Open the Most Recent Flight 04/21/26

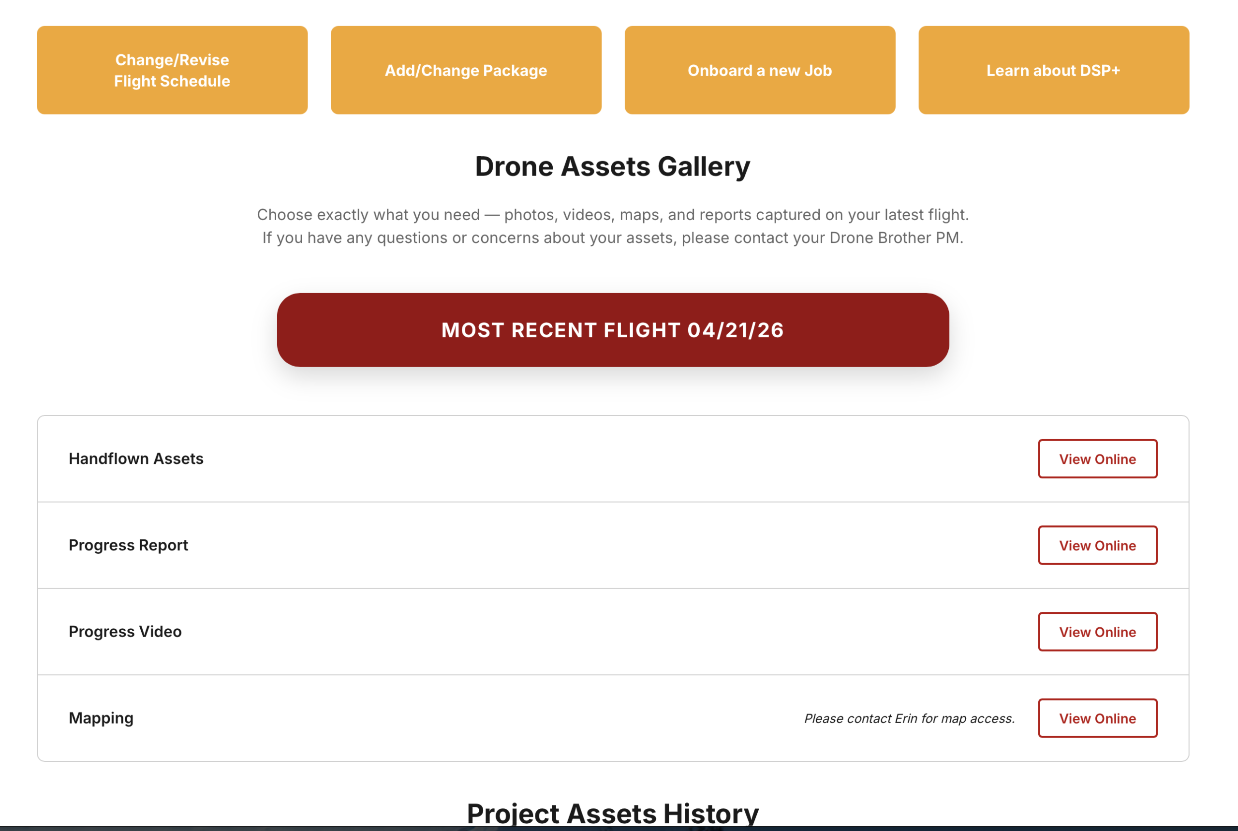tap(613, 330)
